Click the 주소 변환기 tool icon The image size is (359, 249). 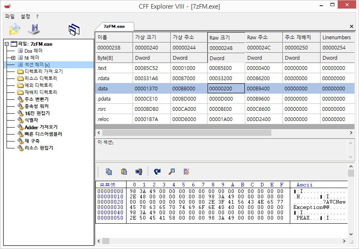coord(20,99)
